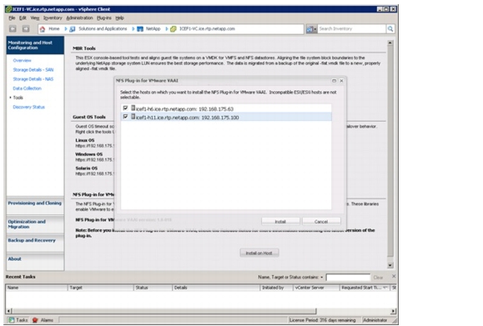Click the Install button in dialog
Viewport: 483px width, 326px height.
(x=280, y=222)
